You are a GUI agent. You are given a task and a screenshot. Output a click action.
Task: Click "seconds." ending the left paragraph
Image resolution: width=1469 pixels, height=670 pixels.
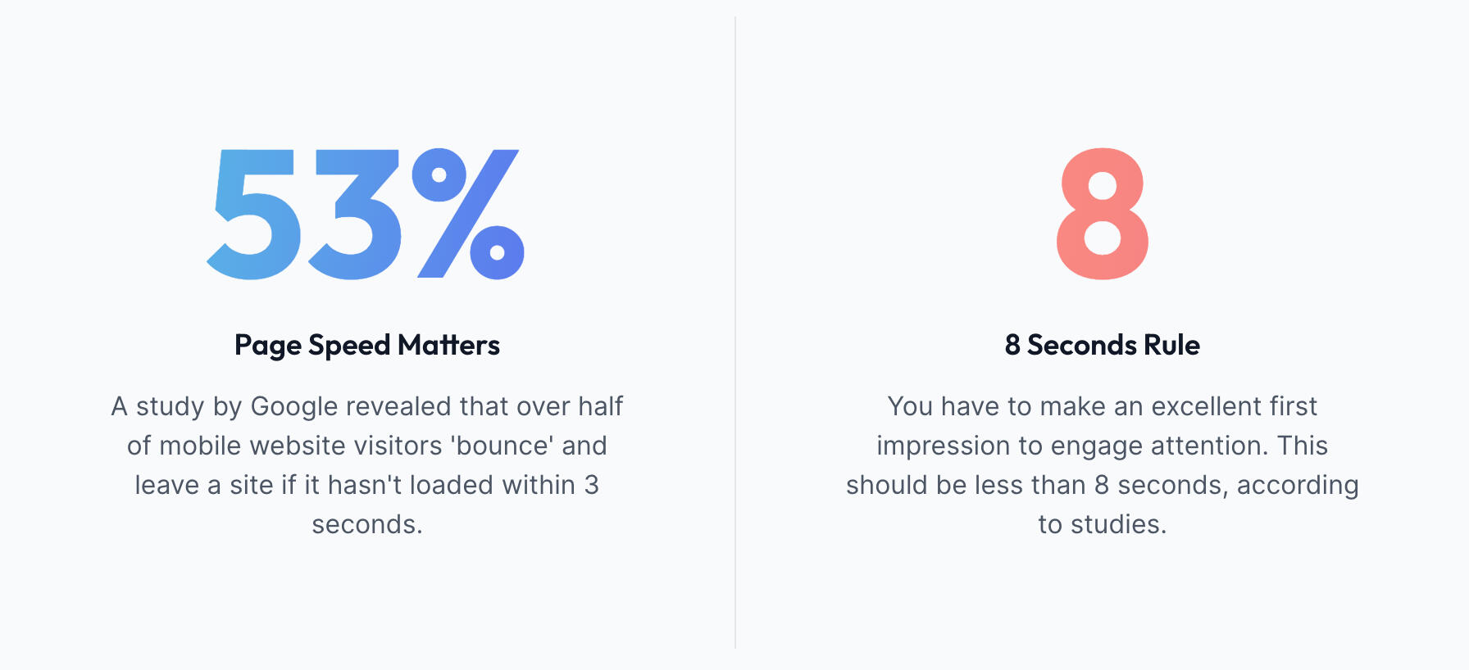pyautogui.click(x=367, y=524)
